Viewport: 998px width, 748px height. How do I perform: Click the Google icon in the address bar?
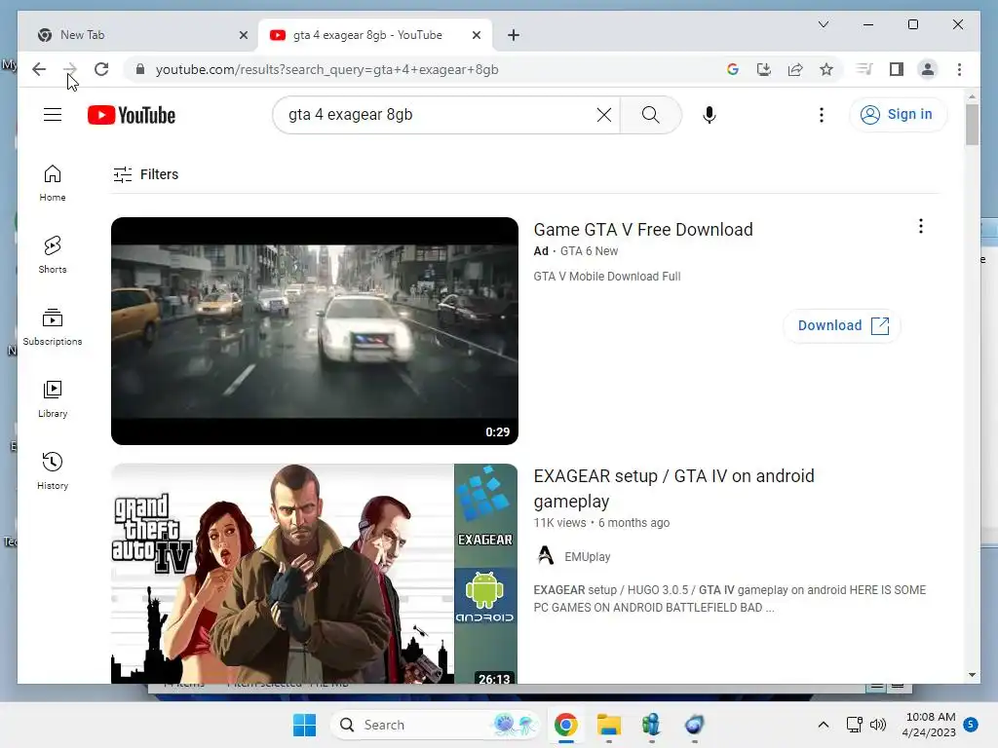[733, 69]
